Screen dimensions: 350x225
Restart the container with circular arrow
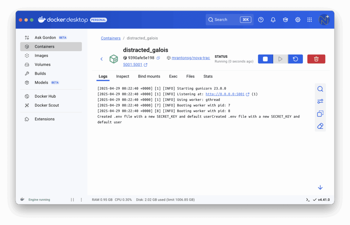tap(295, 59)
